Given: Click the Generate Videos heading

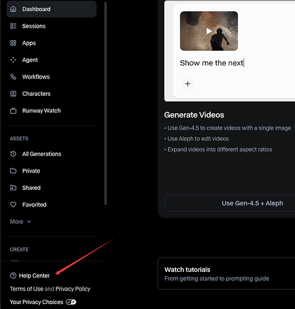Looking at the screenshot, I should pyautogui.click(x=194, y=115).
